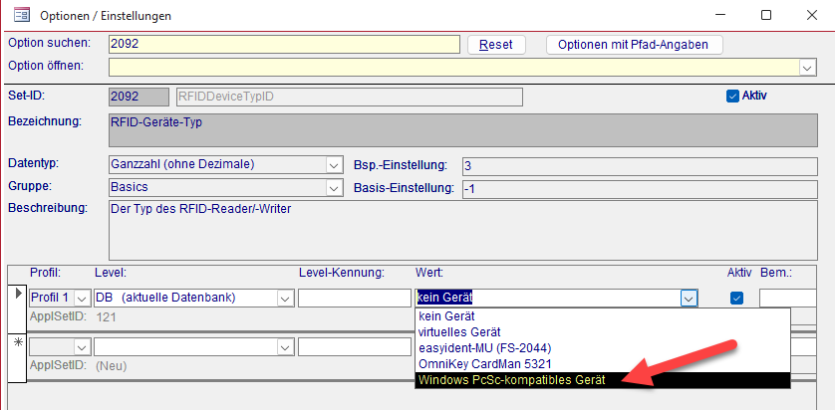838x410 pixels.
Task: Open the Level DB dropdown
Action: pyautogui.click(x=285, y=298)
